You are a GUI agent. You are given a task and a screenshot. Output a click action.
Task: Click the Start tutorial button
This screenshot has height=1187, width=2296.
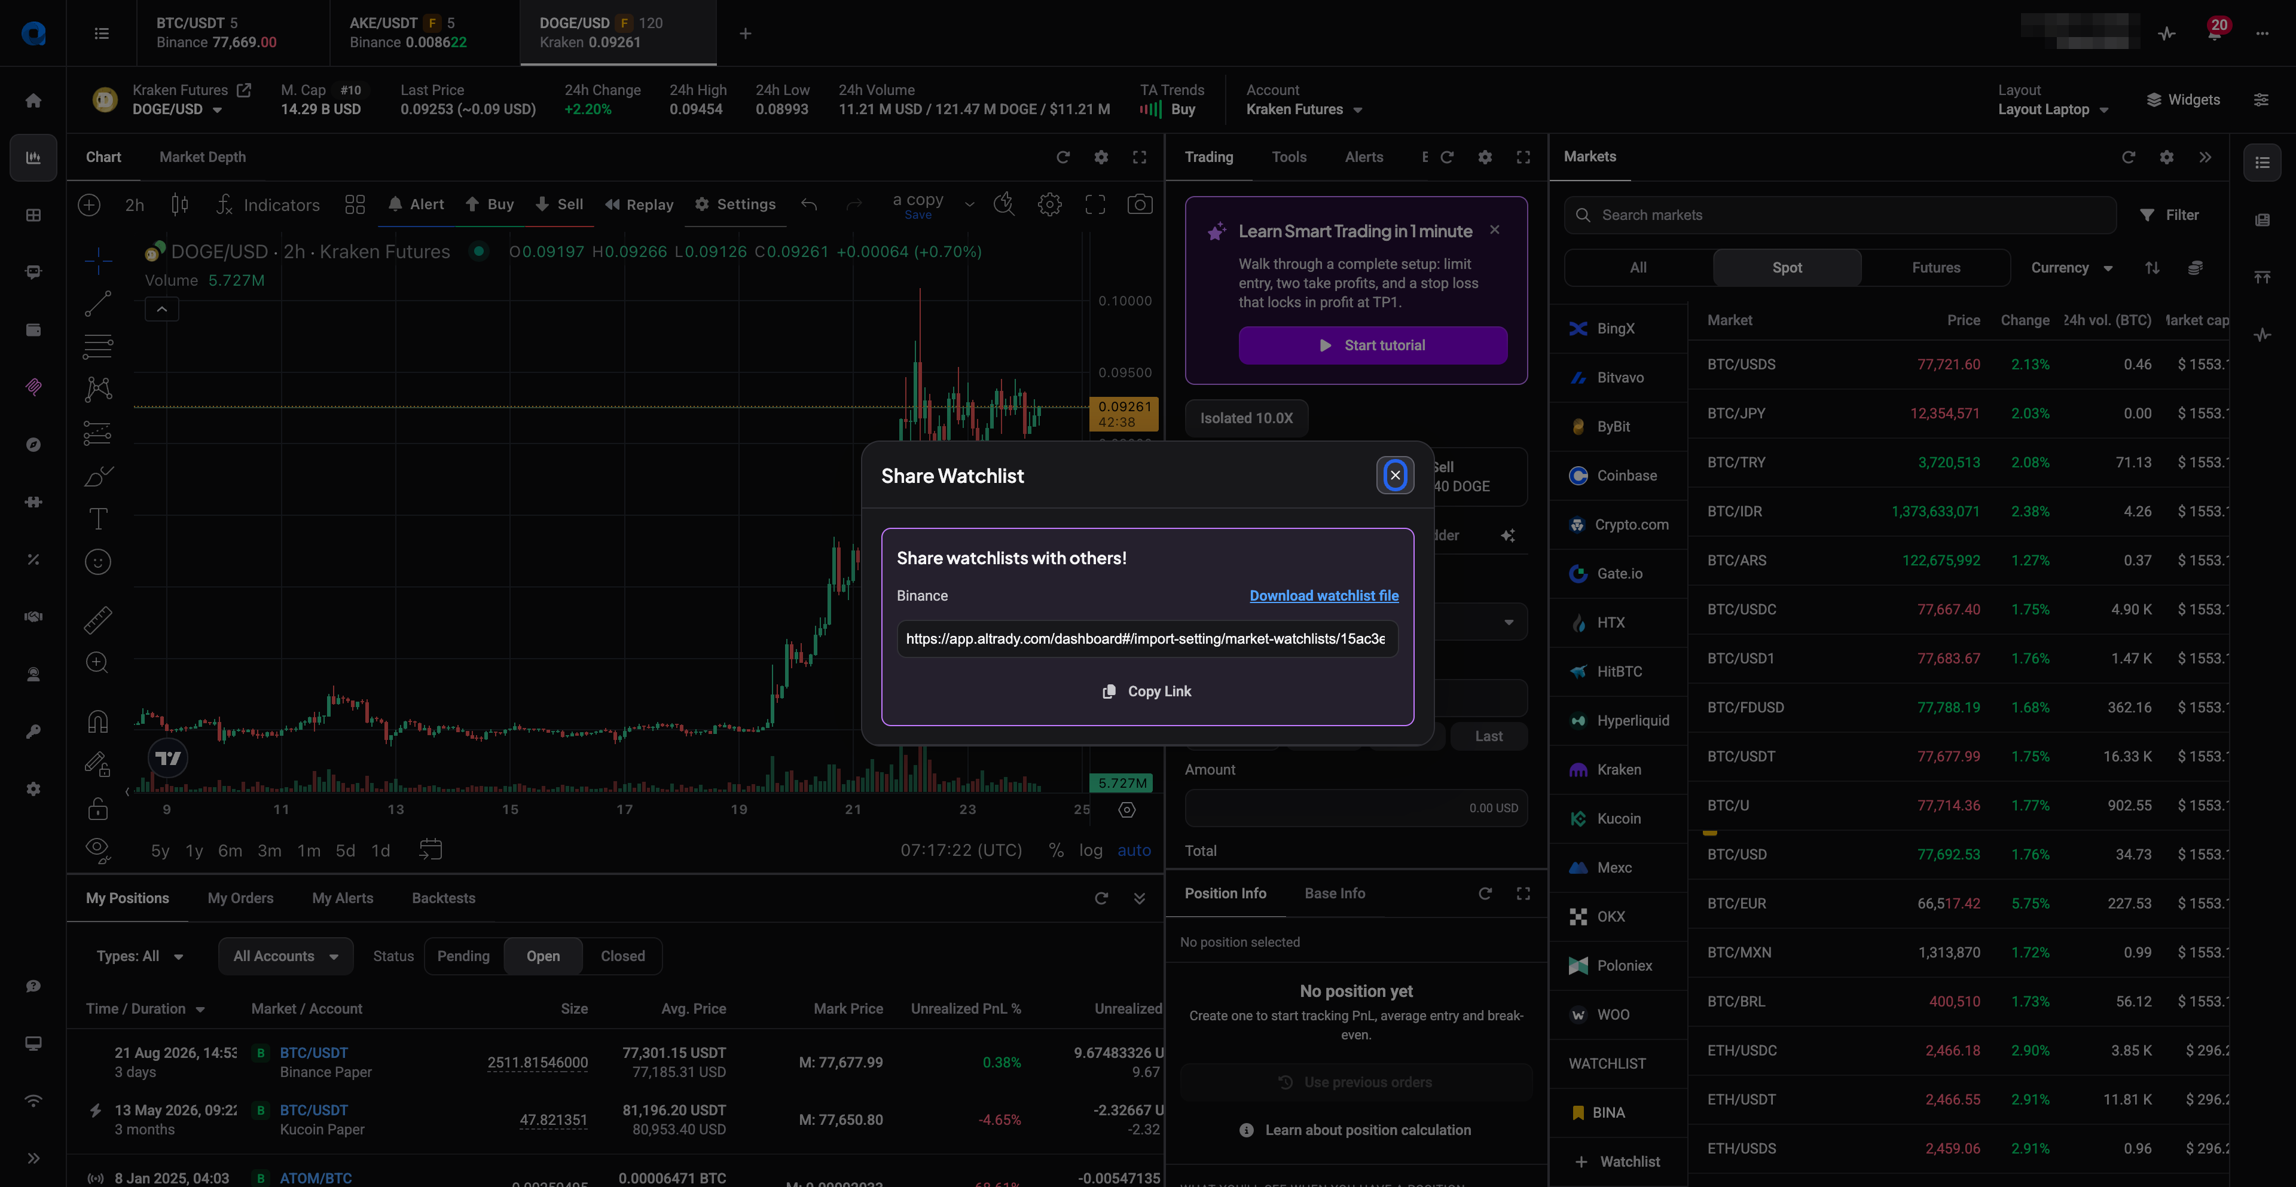click(1373, 346)
